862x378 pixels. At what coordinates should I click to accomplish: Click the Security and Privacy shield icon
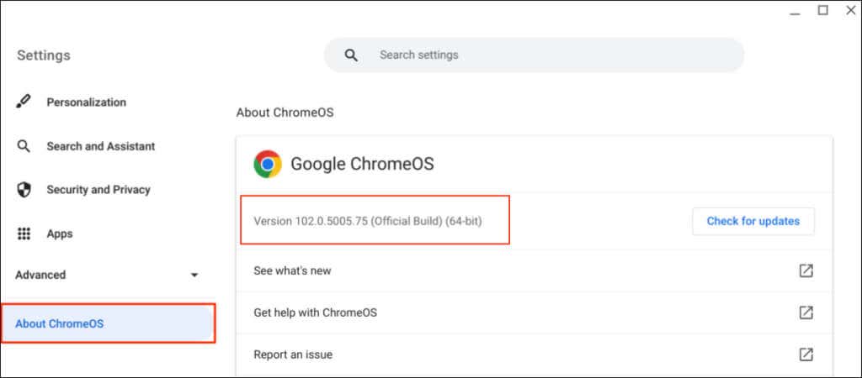click(24, 190)
